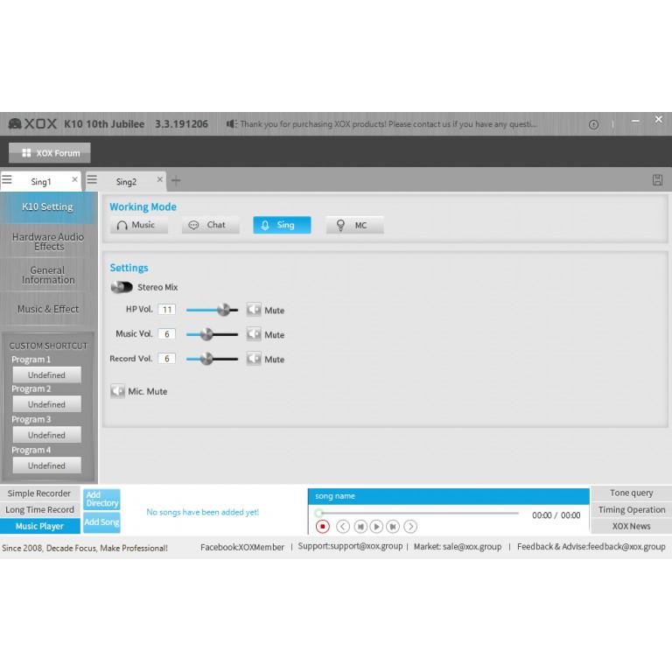The image size is (672, 672).
Task: Open General Information section
Action: [48, 275]
